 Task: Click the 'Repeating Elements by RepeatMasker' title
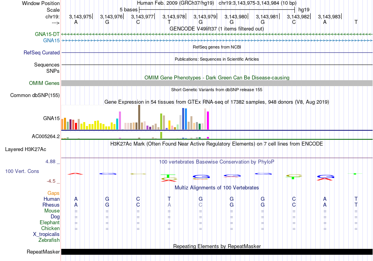(217, 246)
